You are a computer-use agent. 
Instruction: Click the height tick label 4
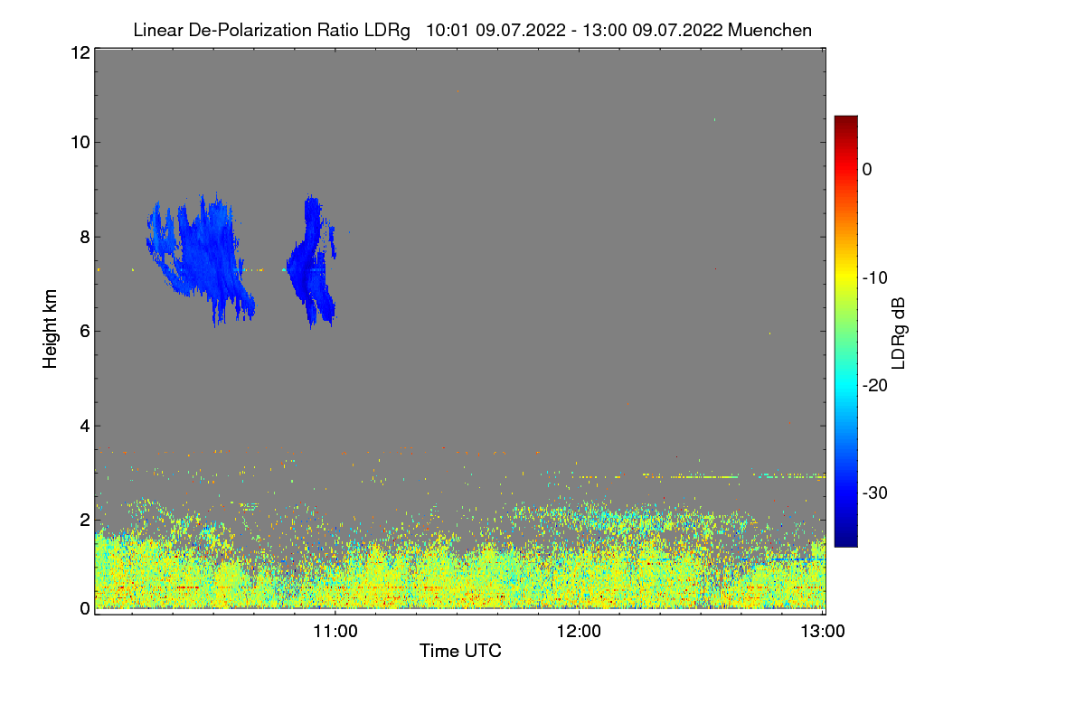[x=84, y=426]
